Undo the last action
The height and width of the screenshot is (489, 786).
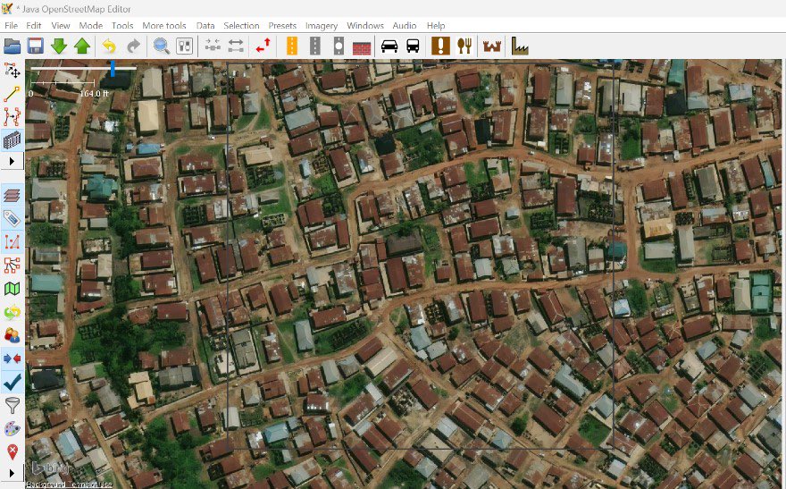pyautogui.click(x=109, y=46)
